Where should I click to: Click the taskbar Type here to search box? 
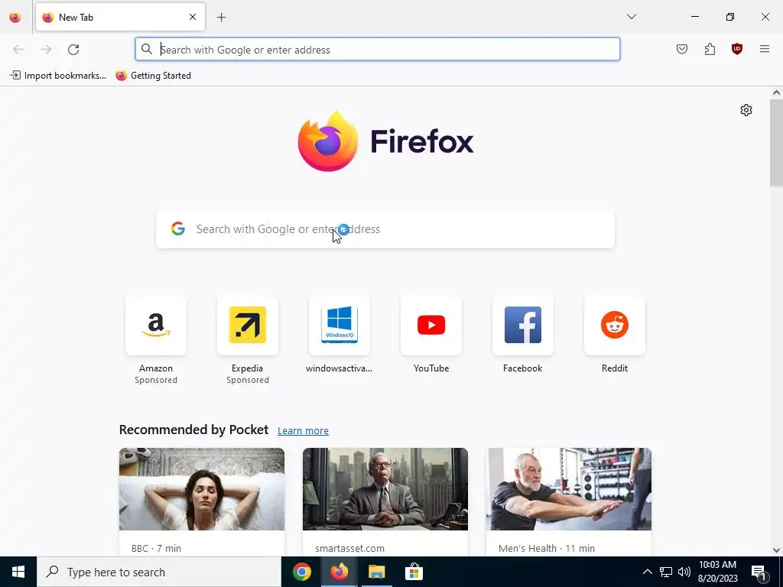click(x=159, y=572)
